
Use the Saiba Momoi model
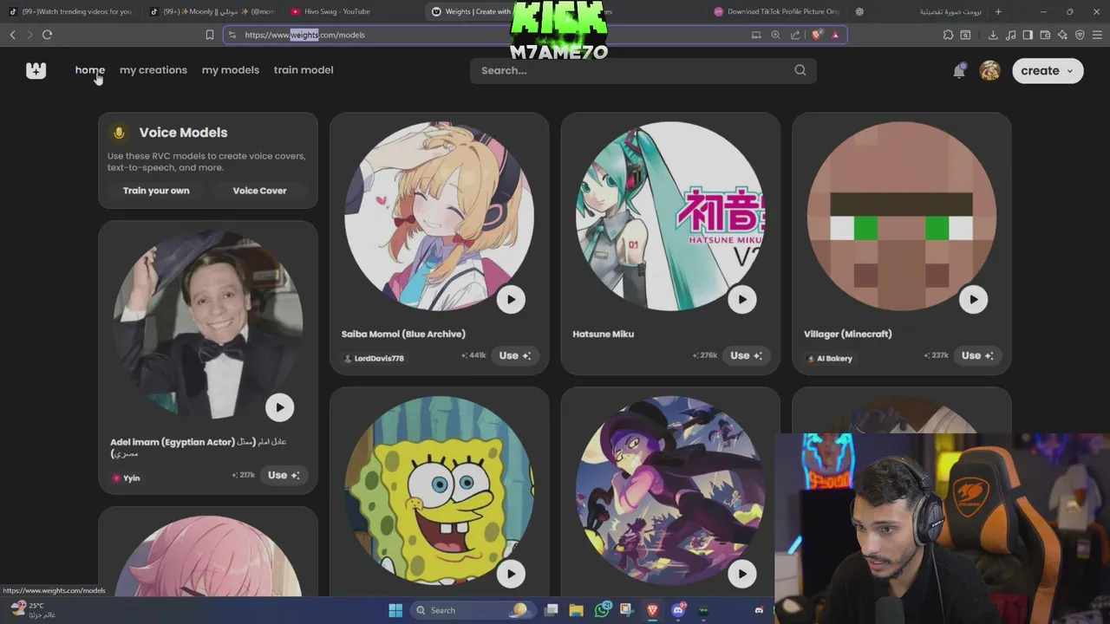515,355
